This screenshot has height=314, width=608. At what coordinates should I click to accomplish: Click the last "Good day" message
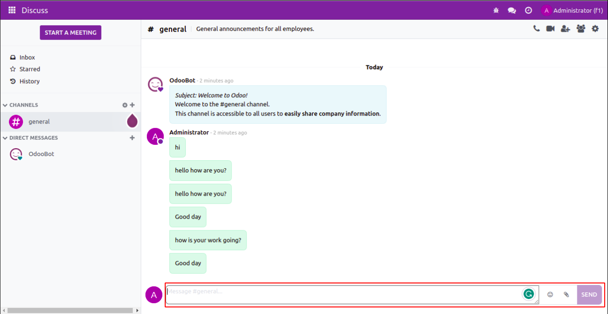click(x=188, y=263)
